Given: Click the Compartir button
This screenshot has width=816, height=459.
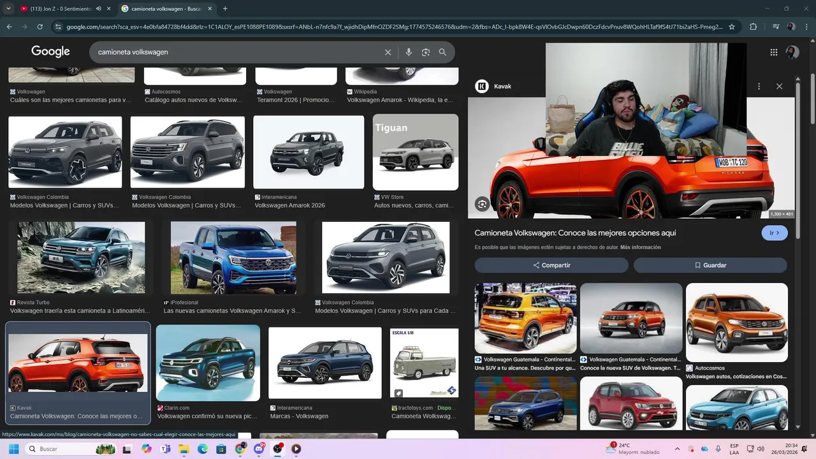Looking at the screenshot, I should pos(551,265).
